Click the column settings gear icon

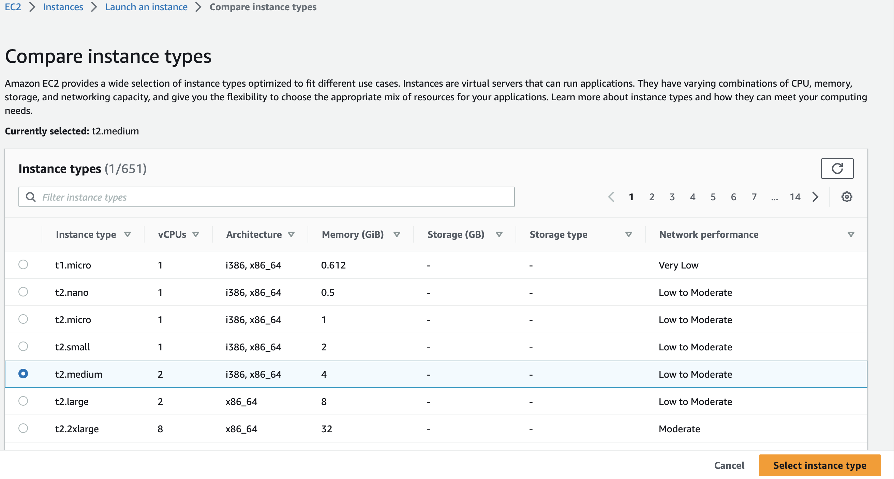tap(847, 197)
